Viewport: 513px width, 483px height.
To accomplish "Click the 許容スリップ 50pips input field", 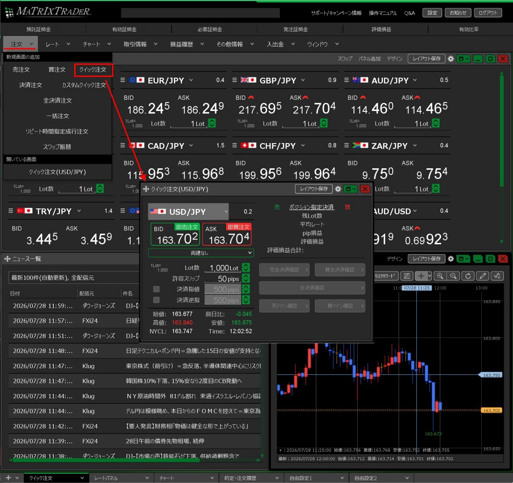I will (223, 279).
